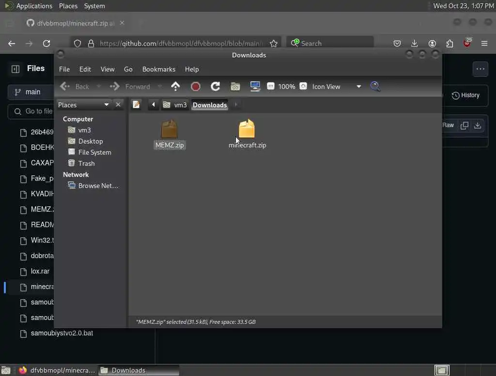Select the minecraft.zip archive
The width and height of the screenshot is (496, 376).
(247, 134)
